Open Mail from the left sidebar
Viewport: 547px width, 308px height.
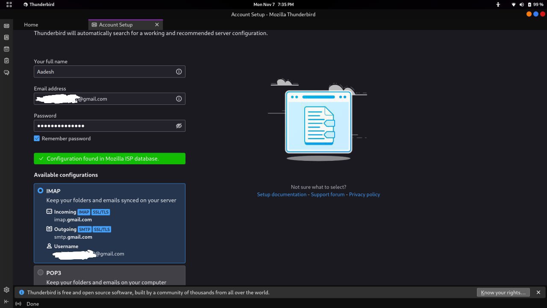tap(6, 26)
